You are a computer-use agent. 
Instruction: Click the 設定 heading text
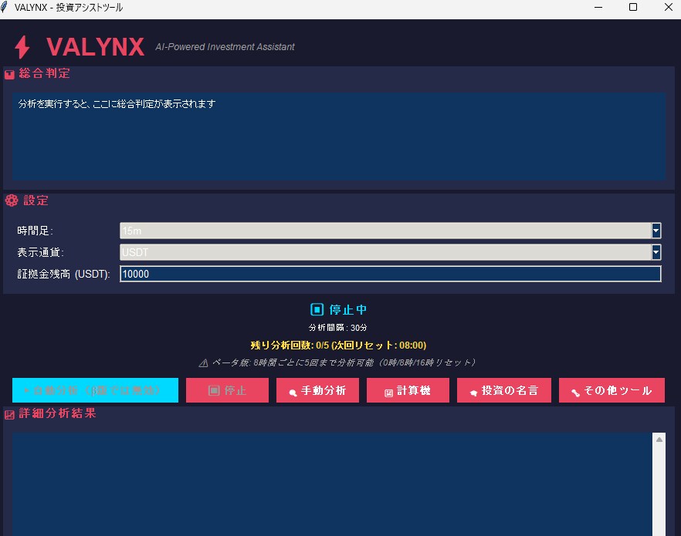pyautogui.click(x=36, y=201)
